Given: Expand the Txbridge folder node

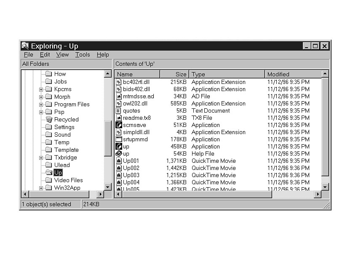Looking at the screenshot, I should [41, 158].
